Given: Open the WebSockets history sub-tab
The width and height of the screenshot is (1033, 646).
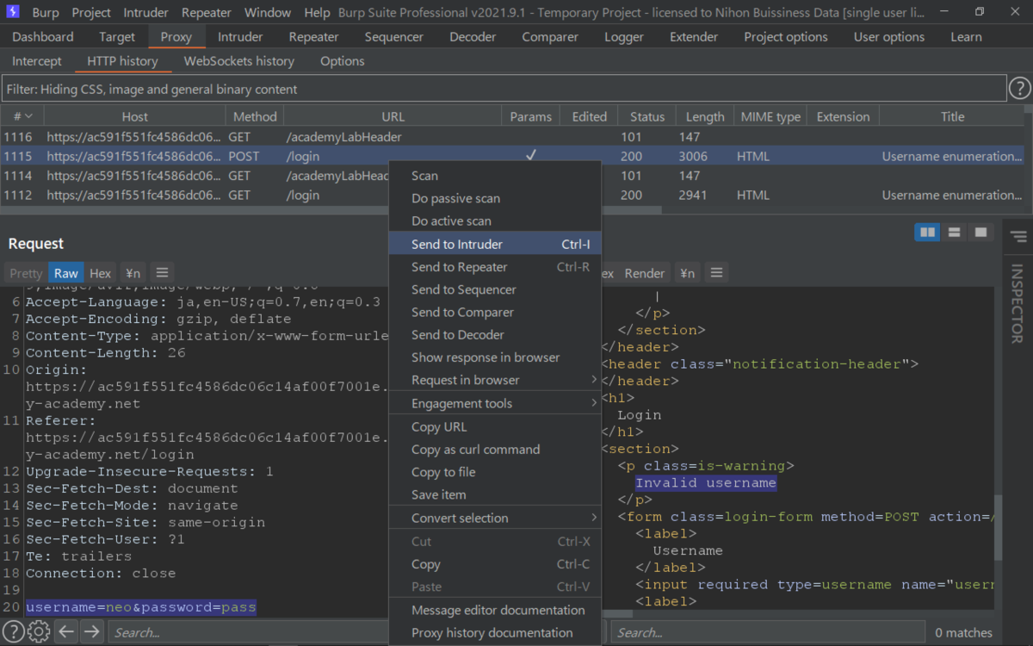Looking at the screenshot, I should point(239,61).
